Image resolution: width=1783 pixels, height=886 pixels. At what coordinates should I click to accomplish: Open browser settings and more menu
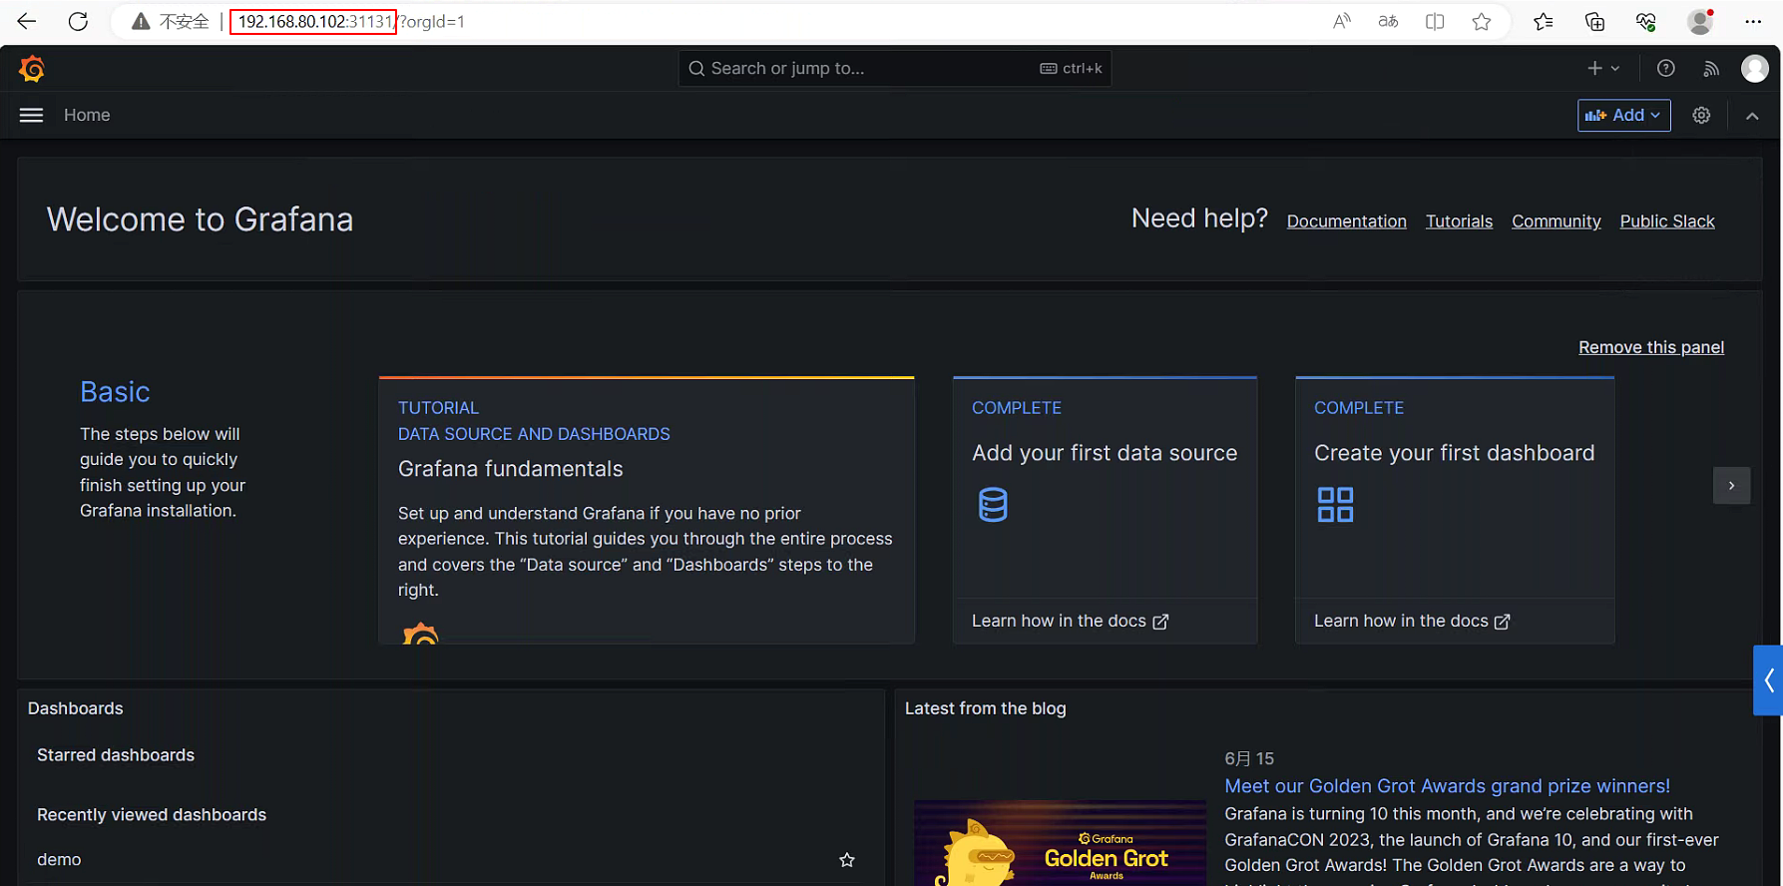click(1753, 21)
